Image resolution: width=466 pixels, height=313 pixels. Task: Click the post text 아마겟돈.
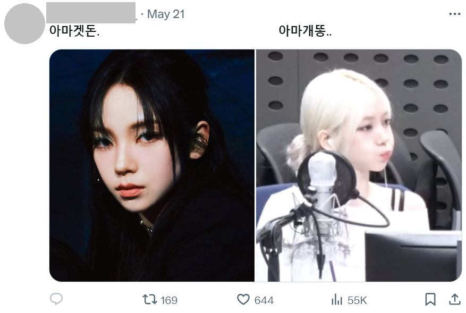click(74, 31)
